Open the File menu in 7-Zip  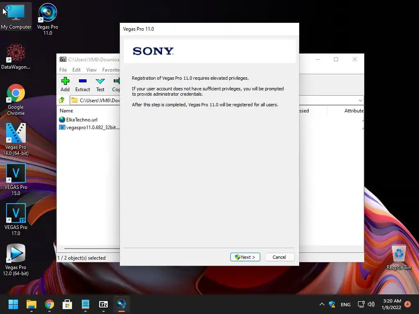pos(63,70)
